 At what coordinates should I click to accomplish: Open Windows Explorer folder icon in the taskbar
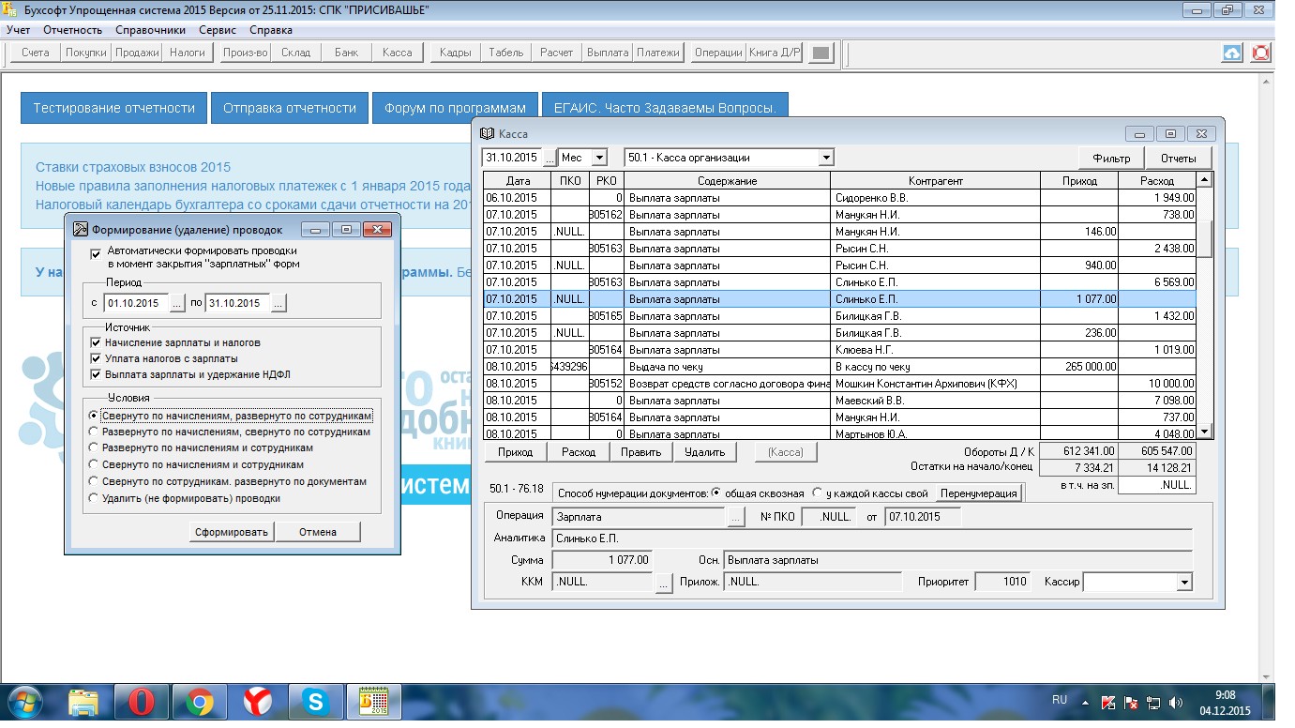[x=83, y=702]
